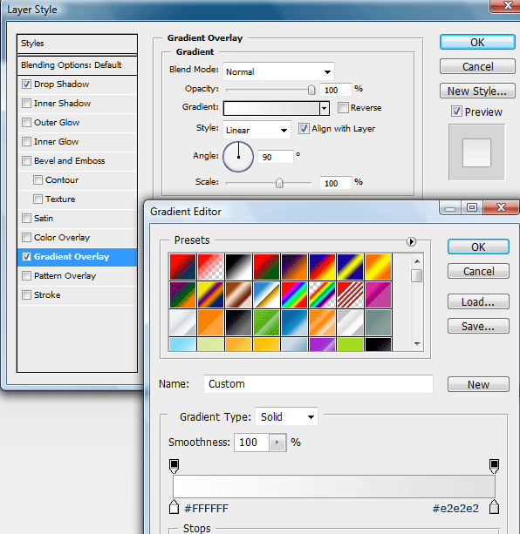Enable the Contour checkbox
The image size is (520, 534).
coord(38,179)
